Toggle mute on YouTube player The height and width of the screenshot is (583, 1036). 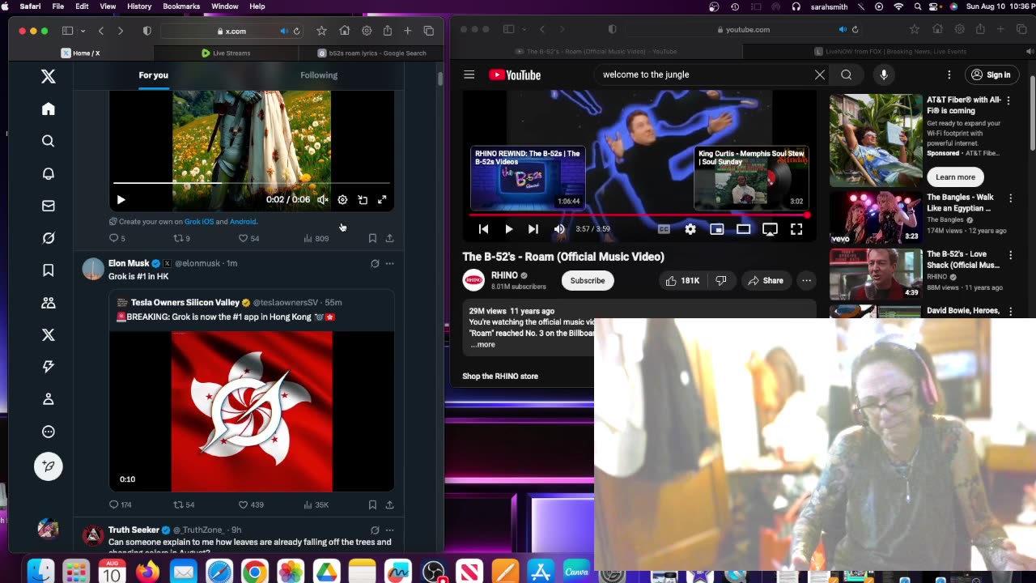coord(559,229)
